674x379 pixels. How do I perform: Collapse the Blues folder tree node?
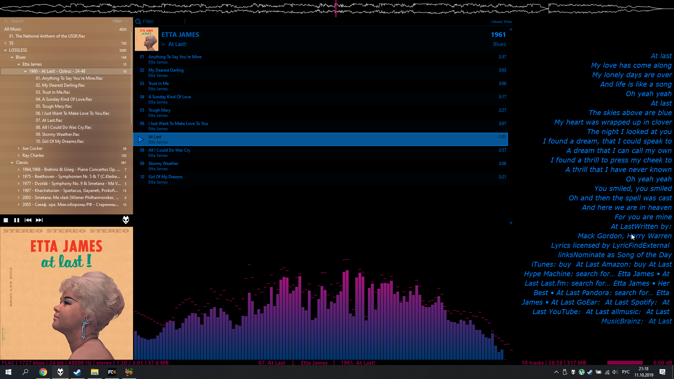[12, 57]
